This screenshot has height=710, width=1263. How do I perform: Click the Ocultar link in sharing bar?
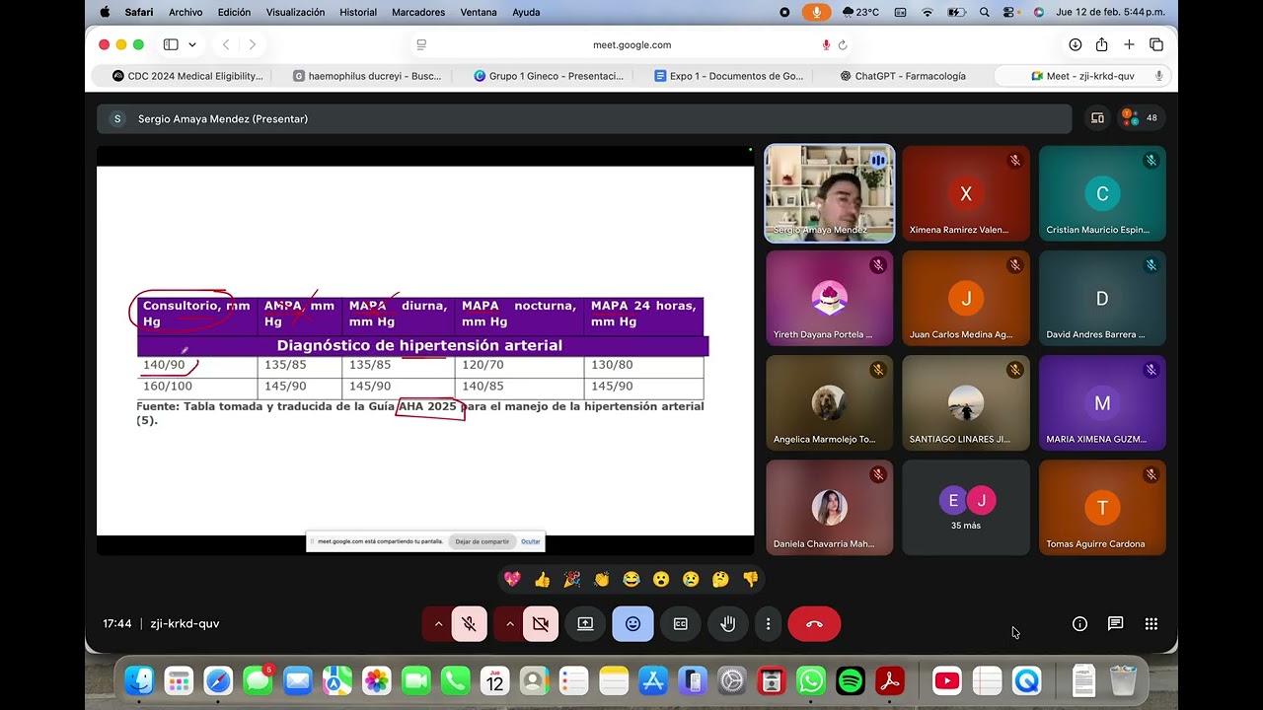click(x=531, y=541)
